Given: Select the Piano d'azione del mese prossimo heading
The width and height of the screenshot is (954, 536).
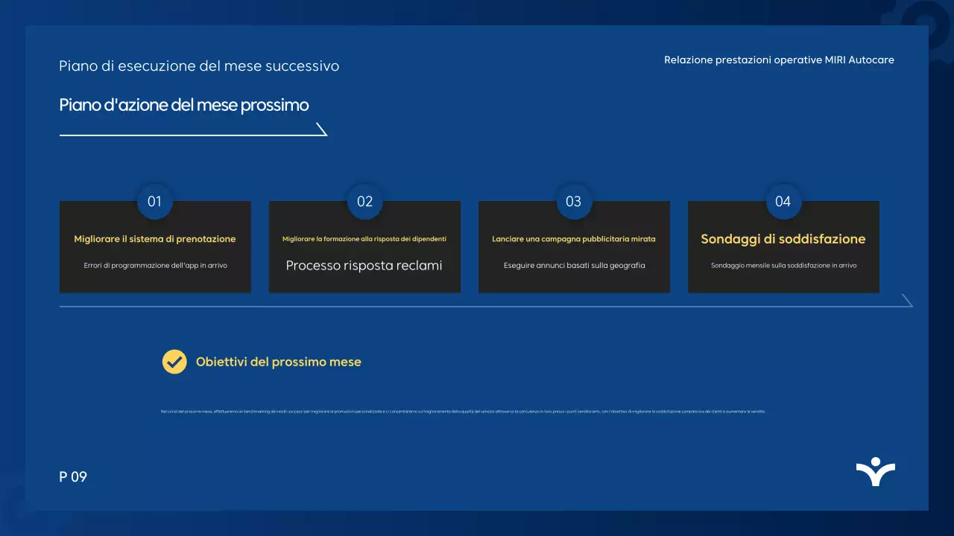Looking at the screenshot, I should (x=184, y=104).
